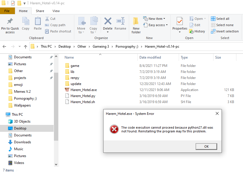Close the System Error dialog
Screen dimensions: 243x172
(x=217, y=113)
